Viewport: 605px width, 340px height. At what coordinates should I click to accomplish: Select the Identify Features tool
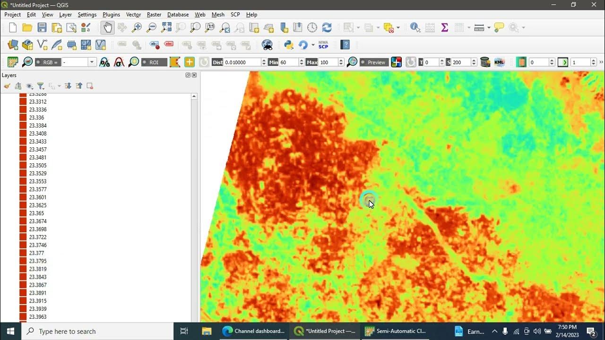[x=415, y=27]
